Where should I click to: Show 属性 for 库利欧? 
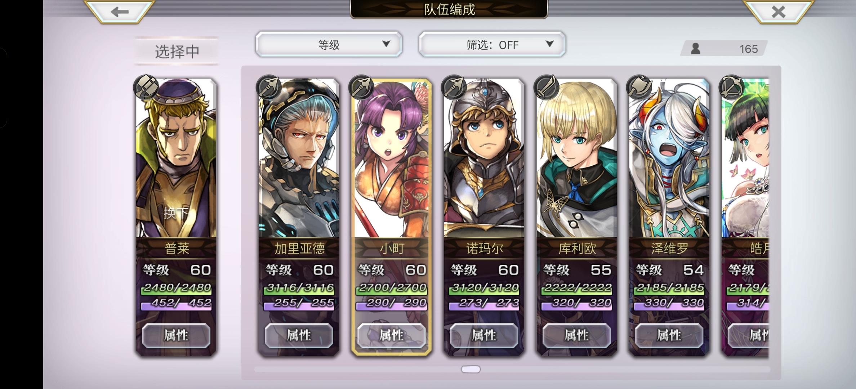coord(577,335)
